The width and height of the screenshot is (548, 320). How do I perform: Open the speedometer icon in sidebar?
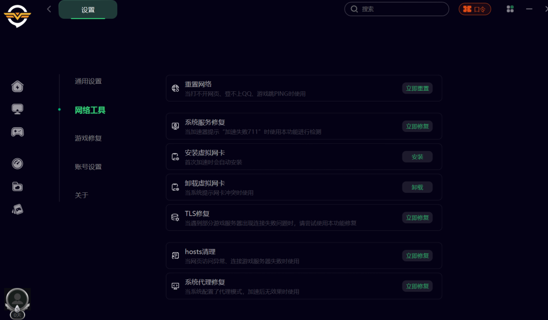point(17,163)
